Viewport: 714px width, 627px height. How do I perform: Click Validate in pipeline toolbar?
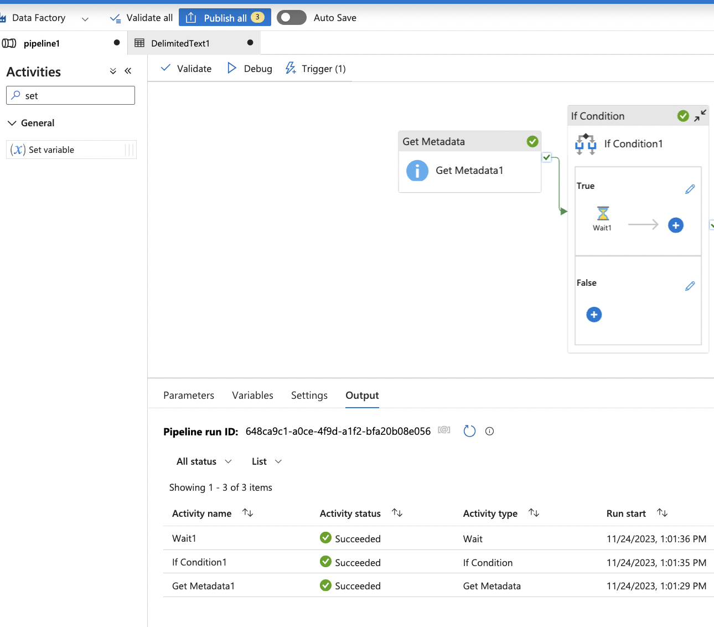click(186, 69)
